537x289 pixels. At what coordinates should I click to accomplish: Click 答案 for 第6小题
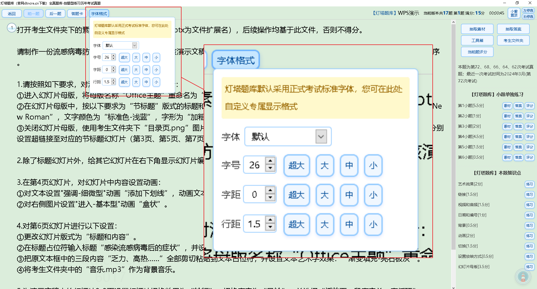pos(518,157)
